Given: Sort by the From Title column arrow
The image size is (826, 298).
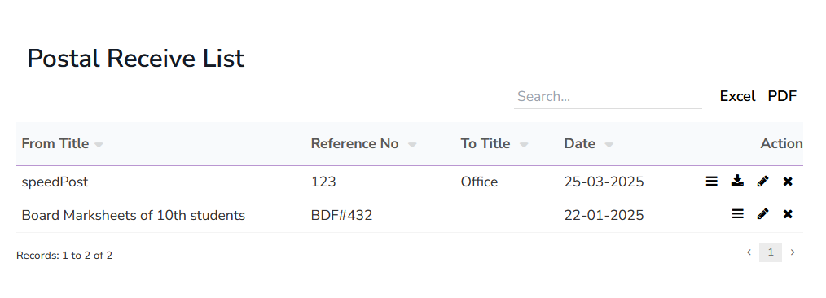Looking at the screenshot, I should click(x=99, y=145).
